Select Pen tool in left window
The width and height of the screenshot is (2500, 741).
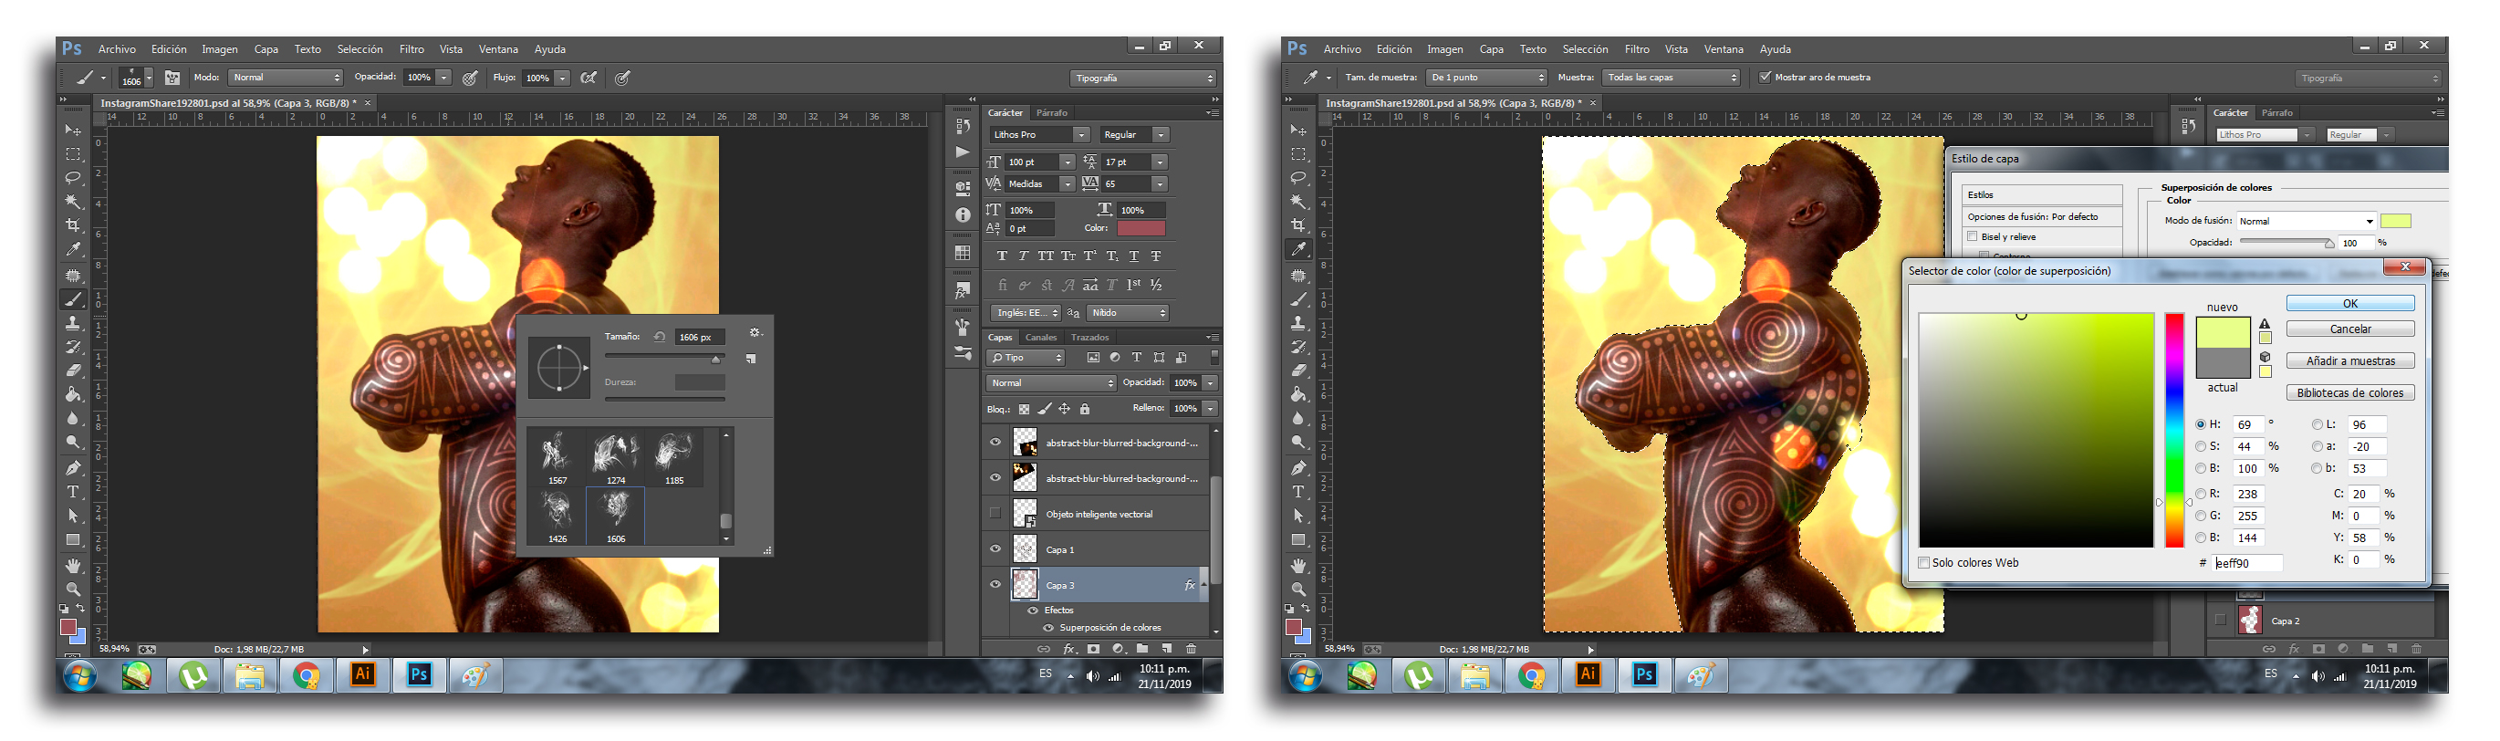73,468
